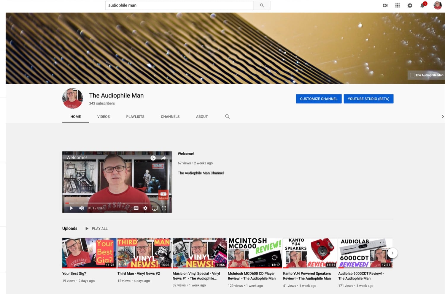The width and height of the screenshot is (445, 294).
Task: Show more uploads with the carousel arrow
Action: tap(392, 253)
